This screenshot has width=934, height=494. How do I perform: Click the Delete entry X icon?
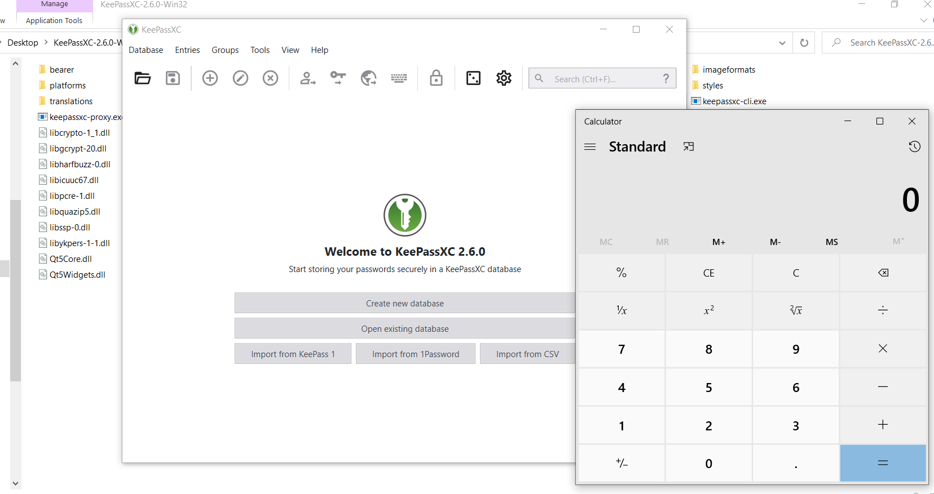270,78
